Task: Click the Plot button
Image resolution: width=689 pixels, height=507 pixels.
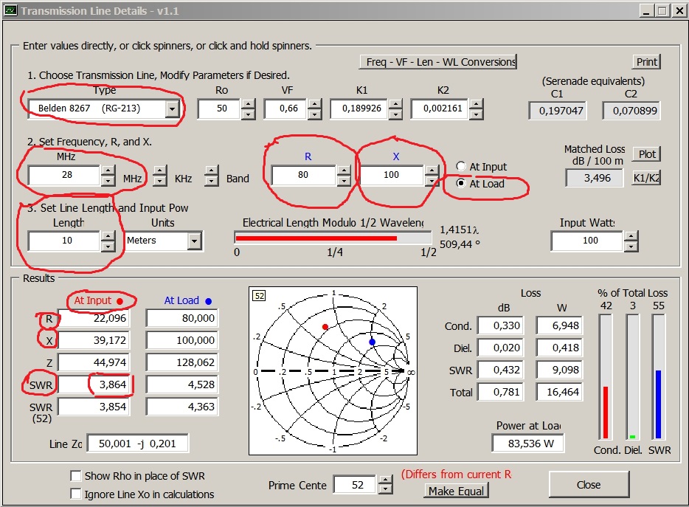Action: click(x=646, y=154)
